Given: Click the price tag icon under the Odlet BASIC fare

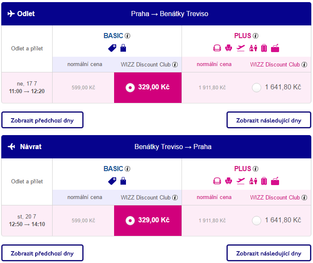Looking at the screenshot, I should coord(112,48).
